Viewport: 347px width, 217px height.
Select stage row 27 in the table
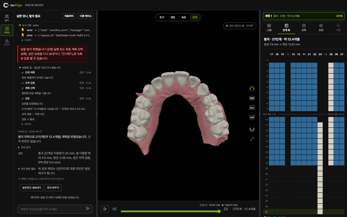click(304, 212)
